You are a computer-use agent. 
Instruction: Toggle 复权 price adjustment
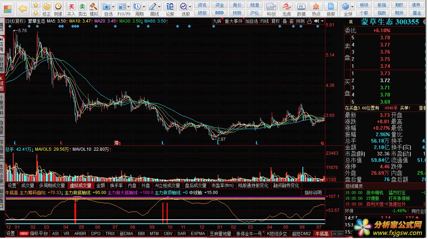pyautogui.click(x=276, y=21)
